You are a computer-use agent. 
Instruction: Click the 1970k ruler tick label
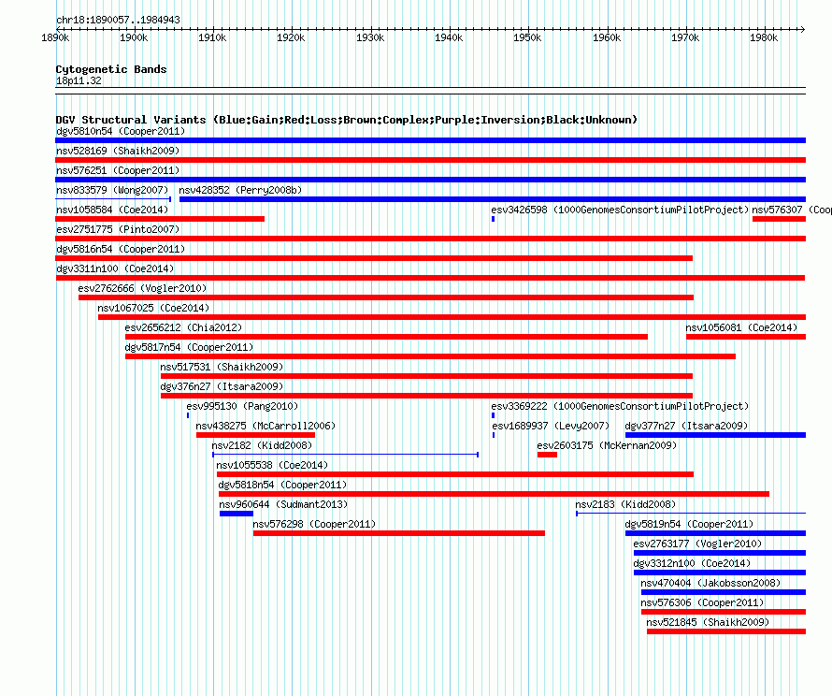[685, 37]
